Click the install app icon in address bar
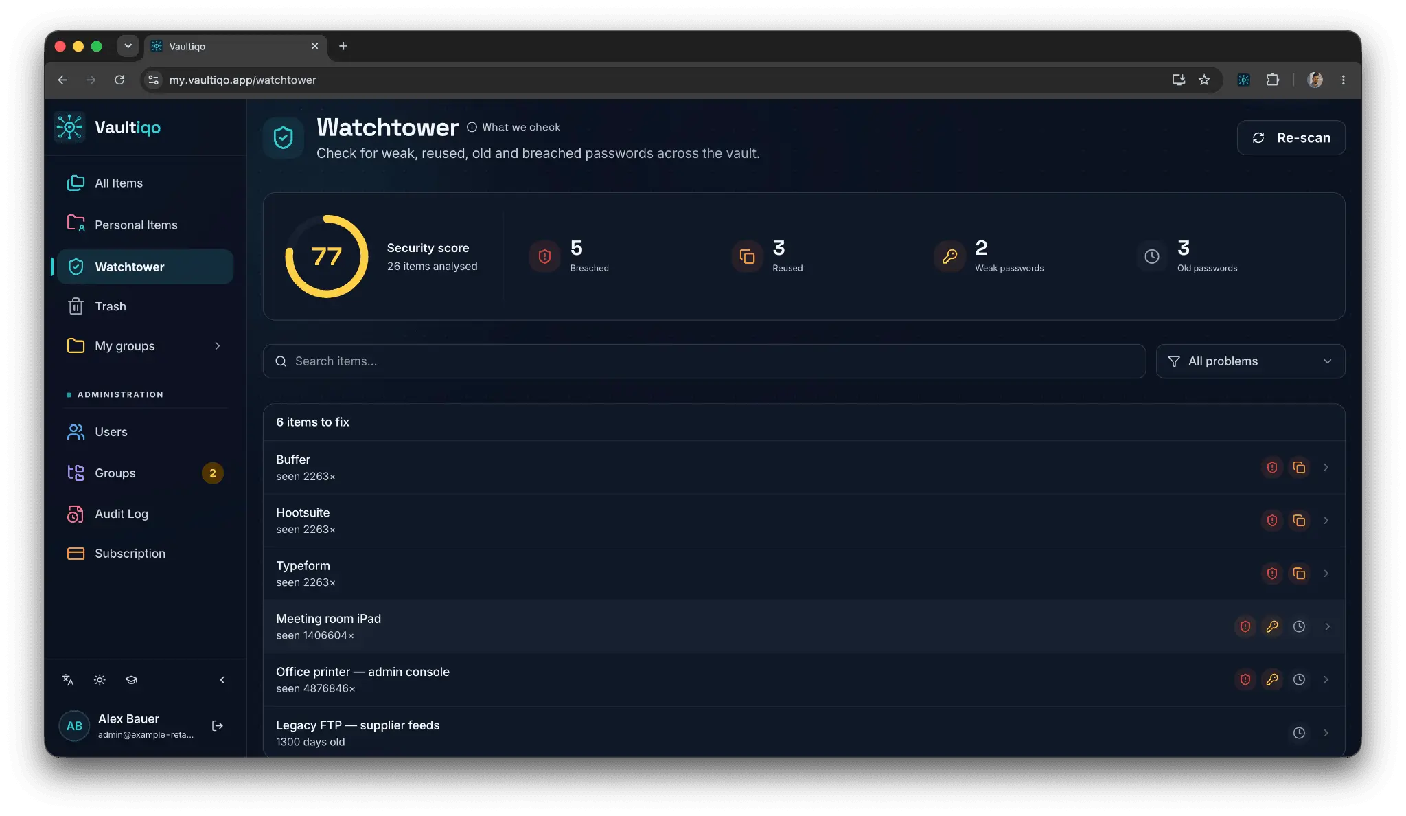 (1179, 80)
